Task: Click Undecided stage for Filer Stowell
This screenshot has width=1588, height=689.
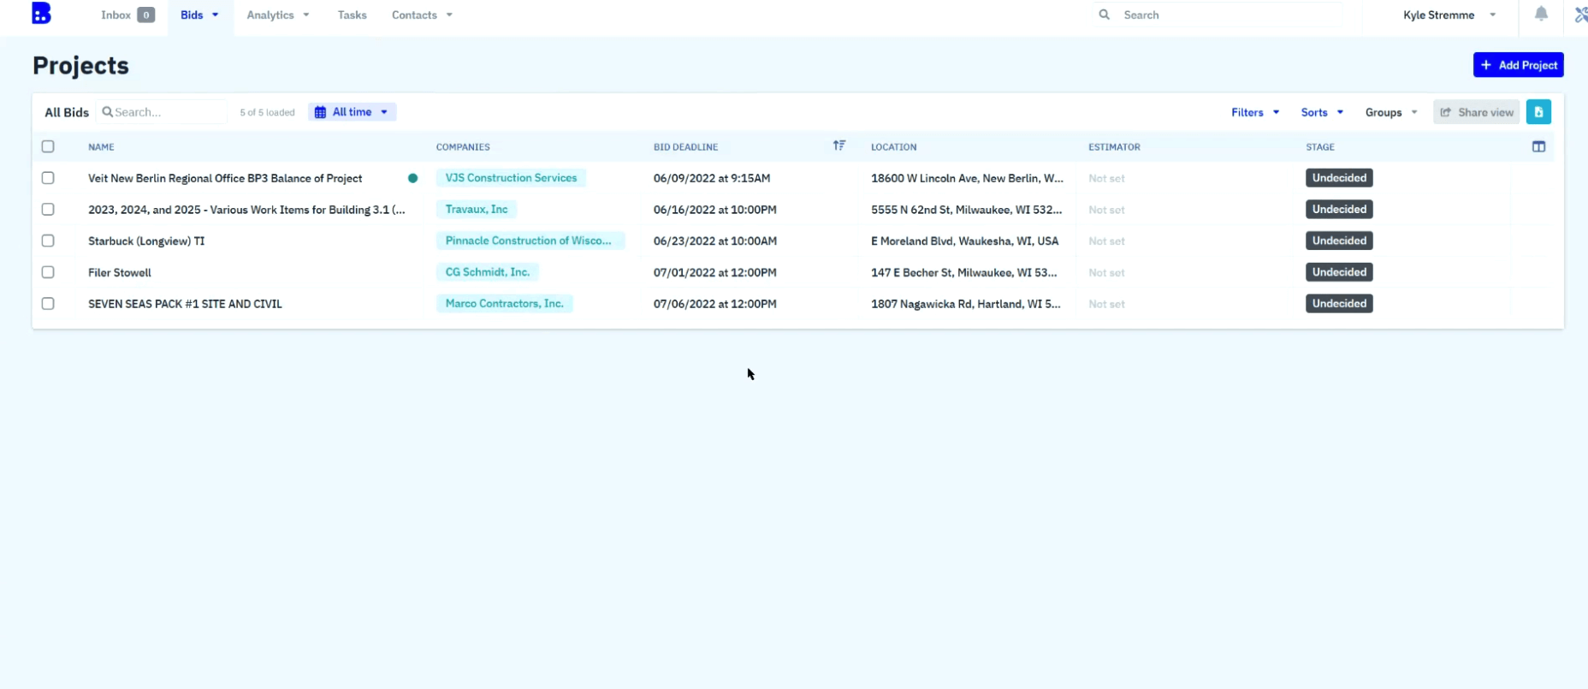Action: pyautogui.click(x=1339, y=272)
